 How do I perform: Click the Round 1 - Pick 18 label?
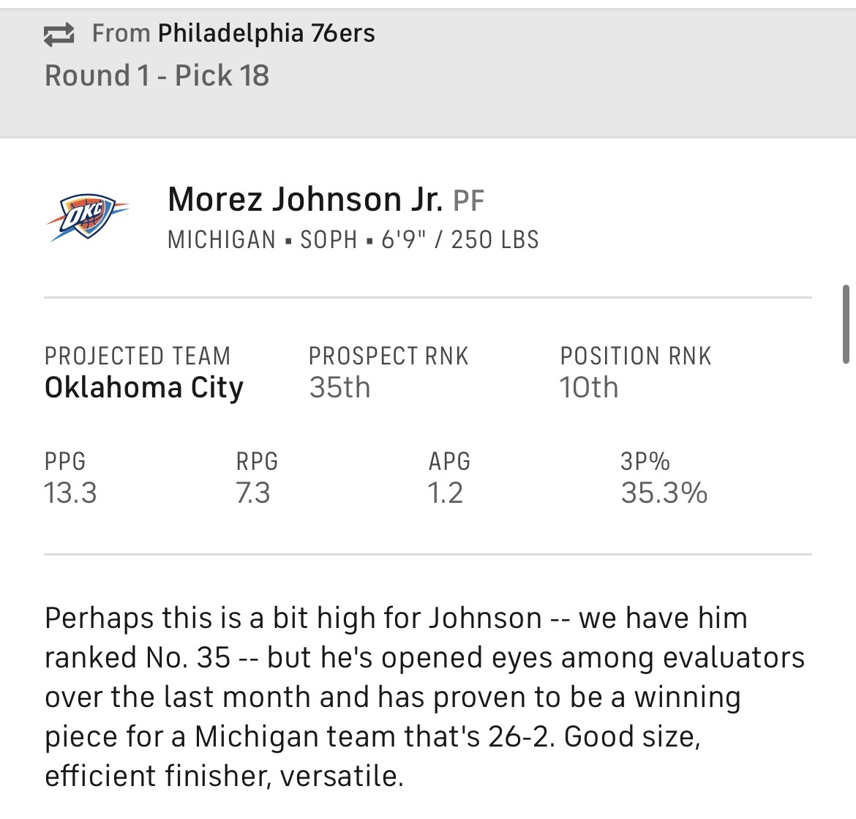coord(157,75)
